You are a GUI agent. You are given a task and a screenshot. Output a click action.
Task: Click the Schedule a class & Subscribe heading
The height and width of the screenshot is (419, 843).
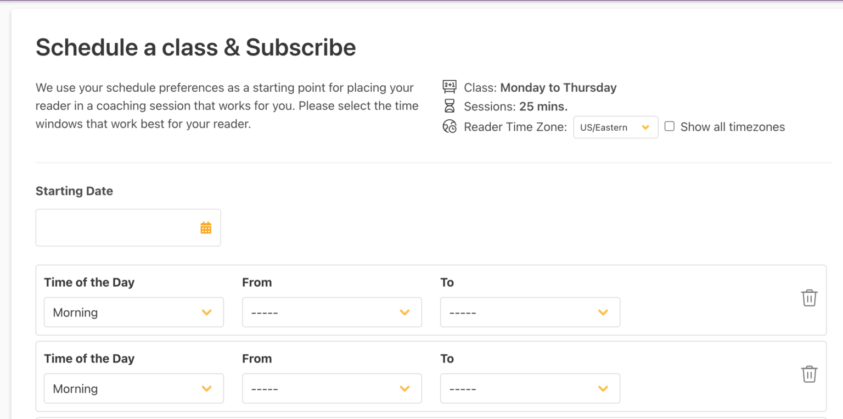pos(195,48)
